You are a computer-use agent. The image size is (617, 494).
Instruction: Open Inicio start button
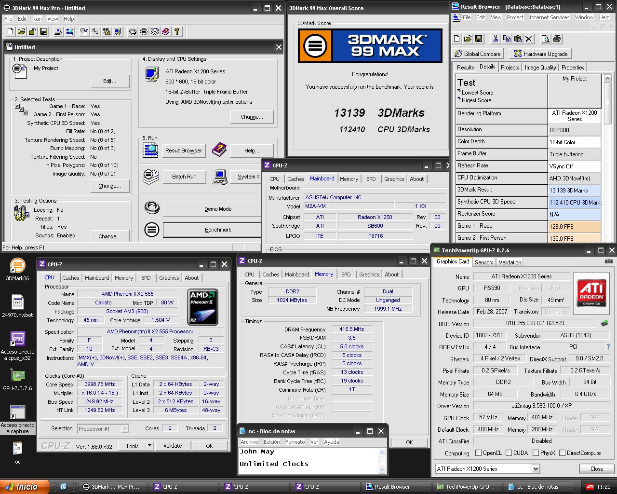coord(25,487)
